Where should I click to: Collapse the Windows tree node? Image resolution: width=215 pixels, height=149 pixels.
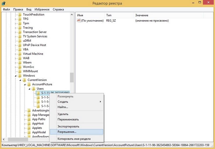pyautogui.click(x=16, y=76)
